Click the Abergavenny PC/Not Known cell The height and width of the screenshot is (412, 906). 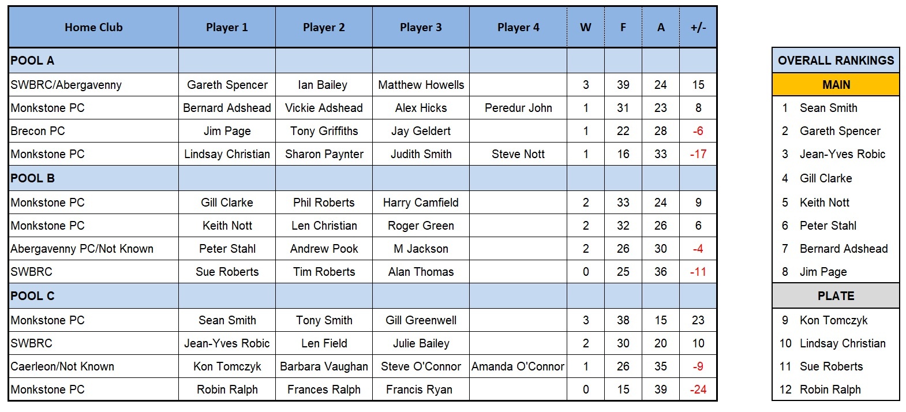point(93,249)
